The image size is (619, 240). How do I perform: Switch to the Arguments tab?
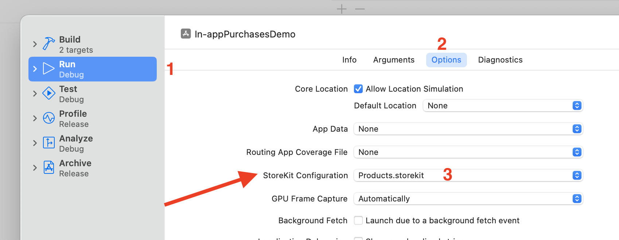[x=394, y=60]
